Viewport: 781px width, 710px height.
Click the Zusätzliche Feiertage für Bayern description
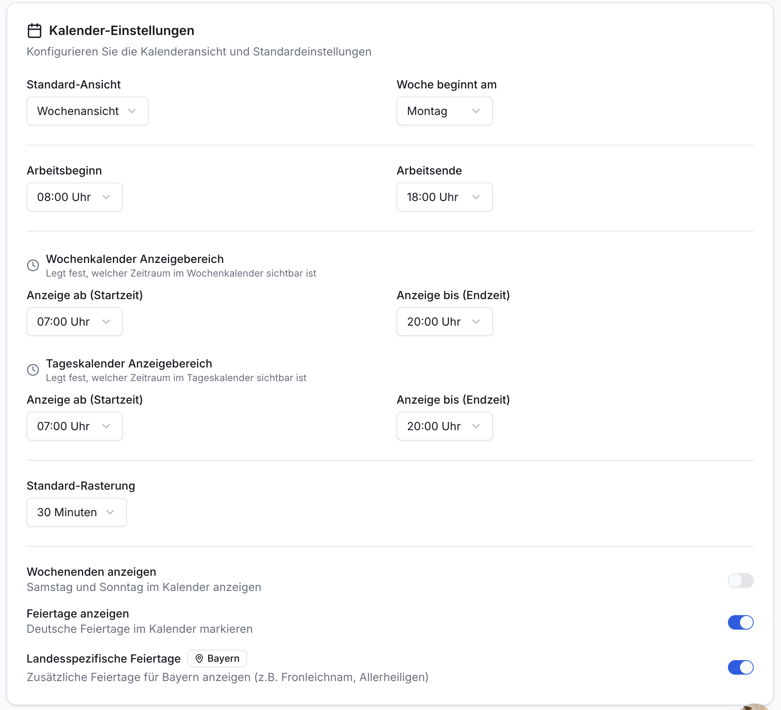(228, 677)
